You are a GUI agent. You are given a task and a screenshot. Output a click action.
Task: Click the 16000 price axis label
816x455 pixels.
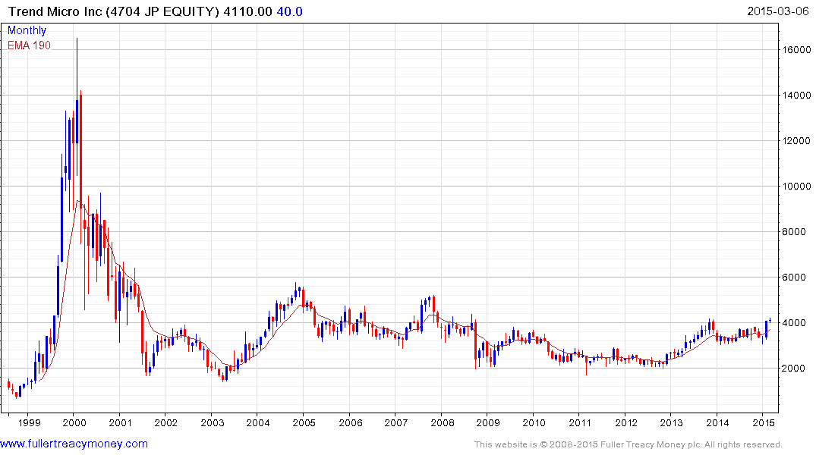796,50
